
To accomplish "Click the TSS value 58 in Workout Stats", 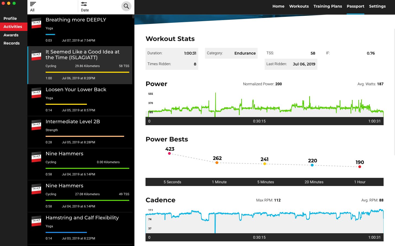I will click(313, 53).
